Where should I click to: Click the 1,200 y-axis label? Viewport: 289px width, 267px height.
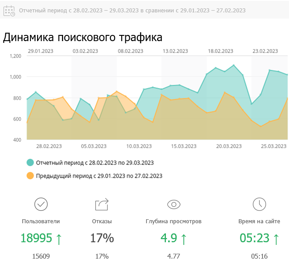pyautogui.click(x=15, y=56)
